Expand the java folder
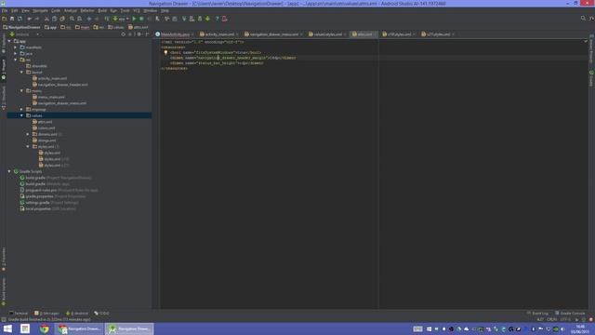Image resolution: width=595 pixels, height=335 pixels. (16, 54)
